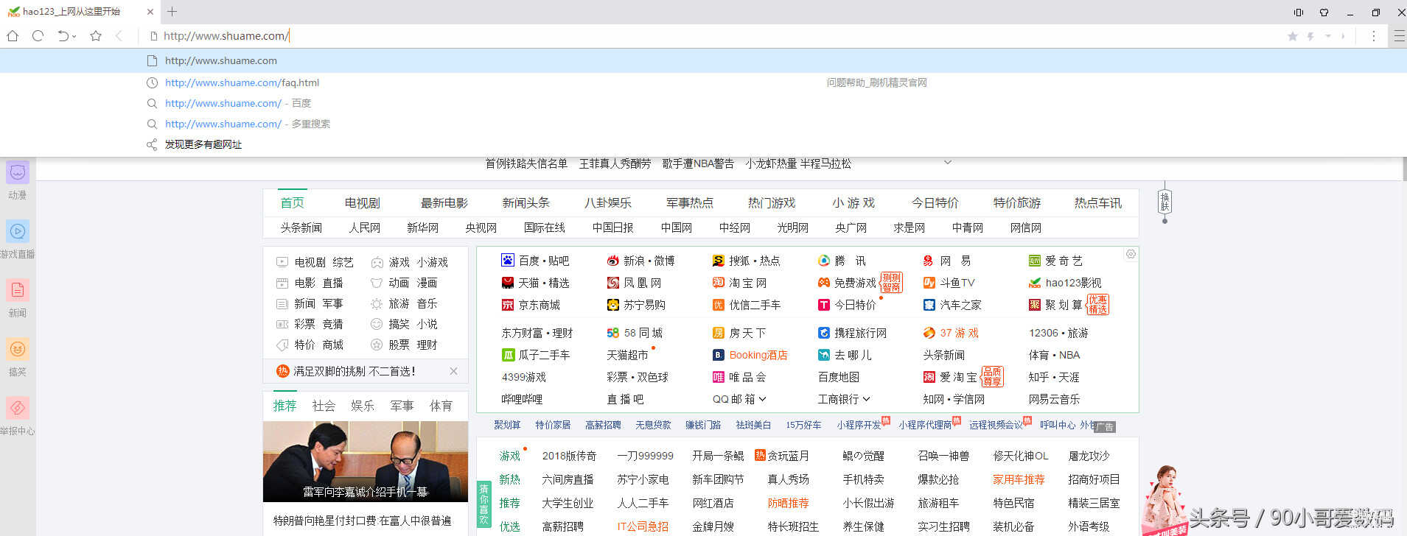Open 12306·旅游 link

(x=1058, y=333)
